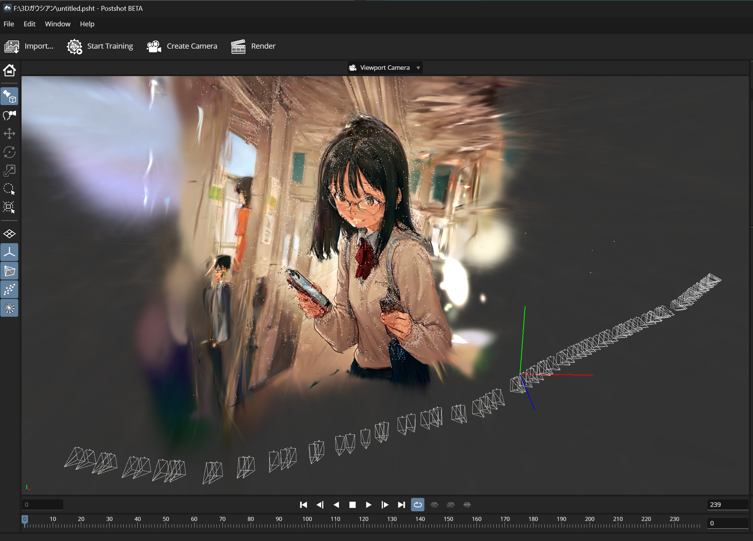Image resolution: width=753 pixels, height=541 pixels.
Task: Click the Render clapperboard icon
Action: click(x=238, y=46)
